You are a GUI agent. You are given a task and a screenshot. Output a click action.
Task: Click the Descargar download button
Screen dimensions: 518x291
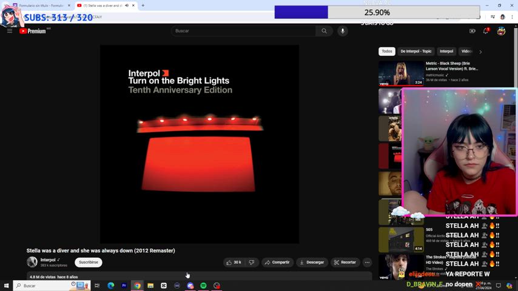pos(312,263)
